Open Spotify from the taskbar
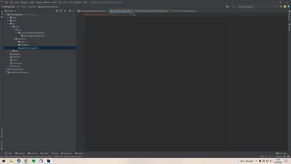 34,161
